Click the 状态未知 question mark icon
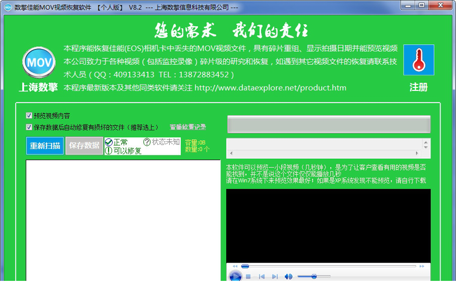This screenshot has height=292, width=456. pos(147,142)
